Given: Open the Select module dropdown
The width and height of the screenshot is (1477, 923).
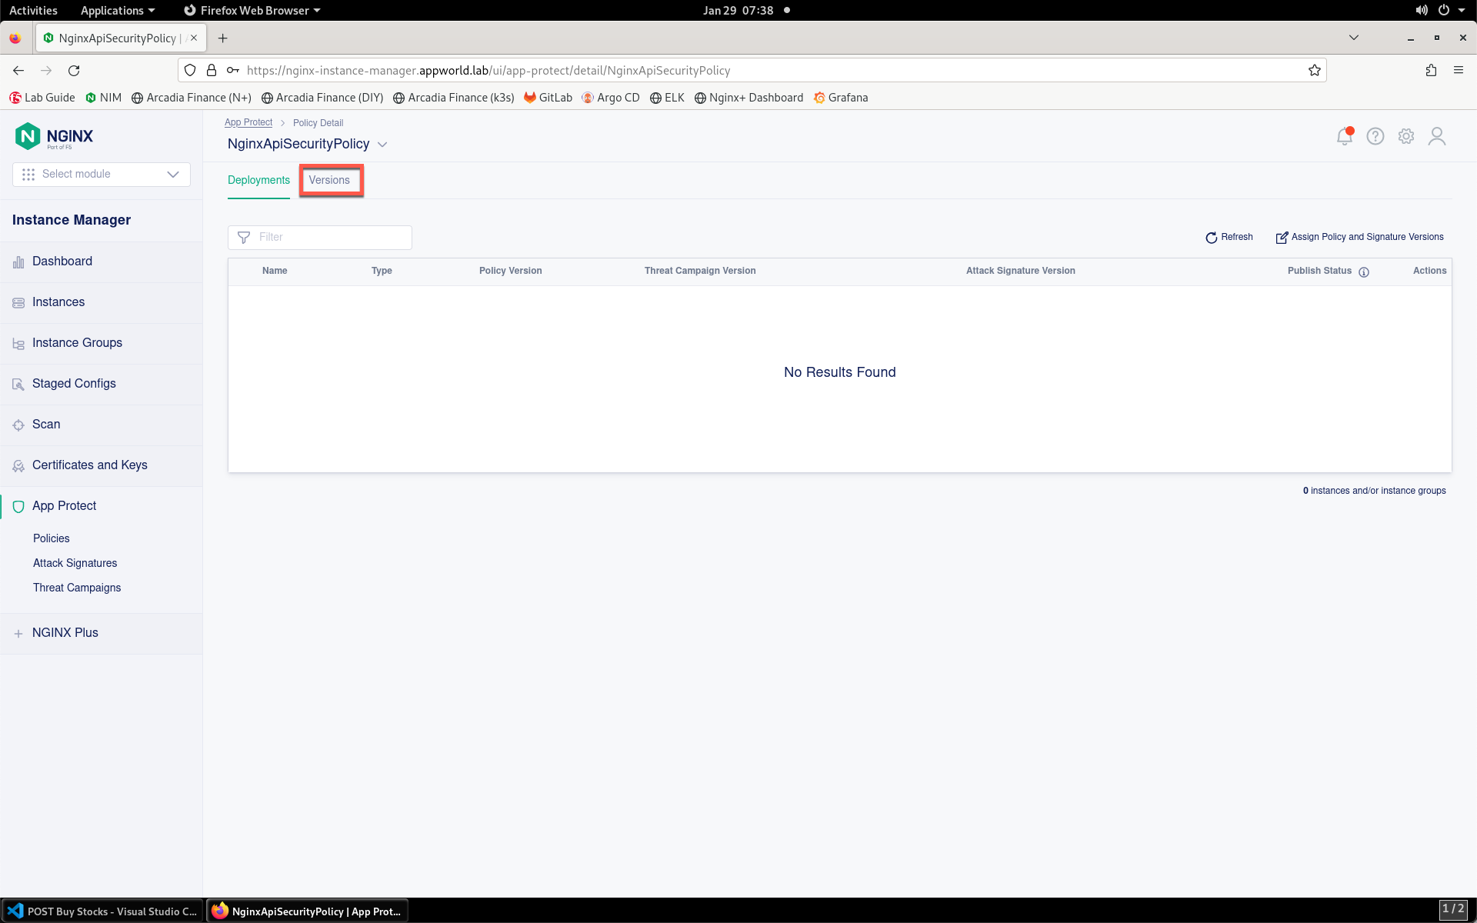Looking at the screenshot, I should (x=102, y=174).
